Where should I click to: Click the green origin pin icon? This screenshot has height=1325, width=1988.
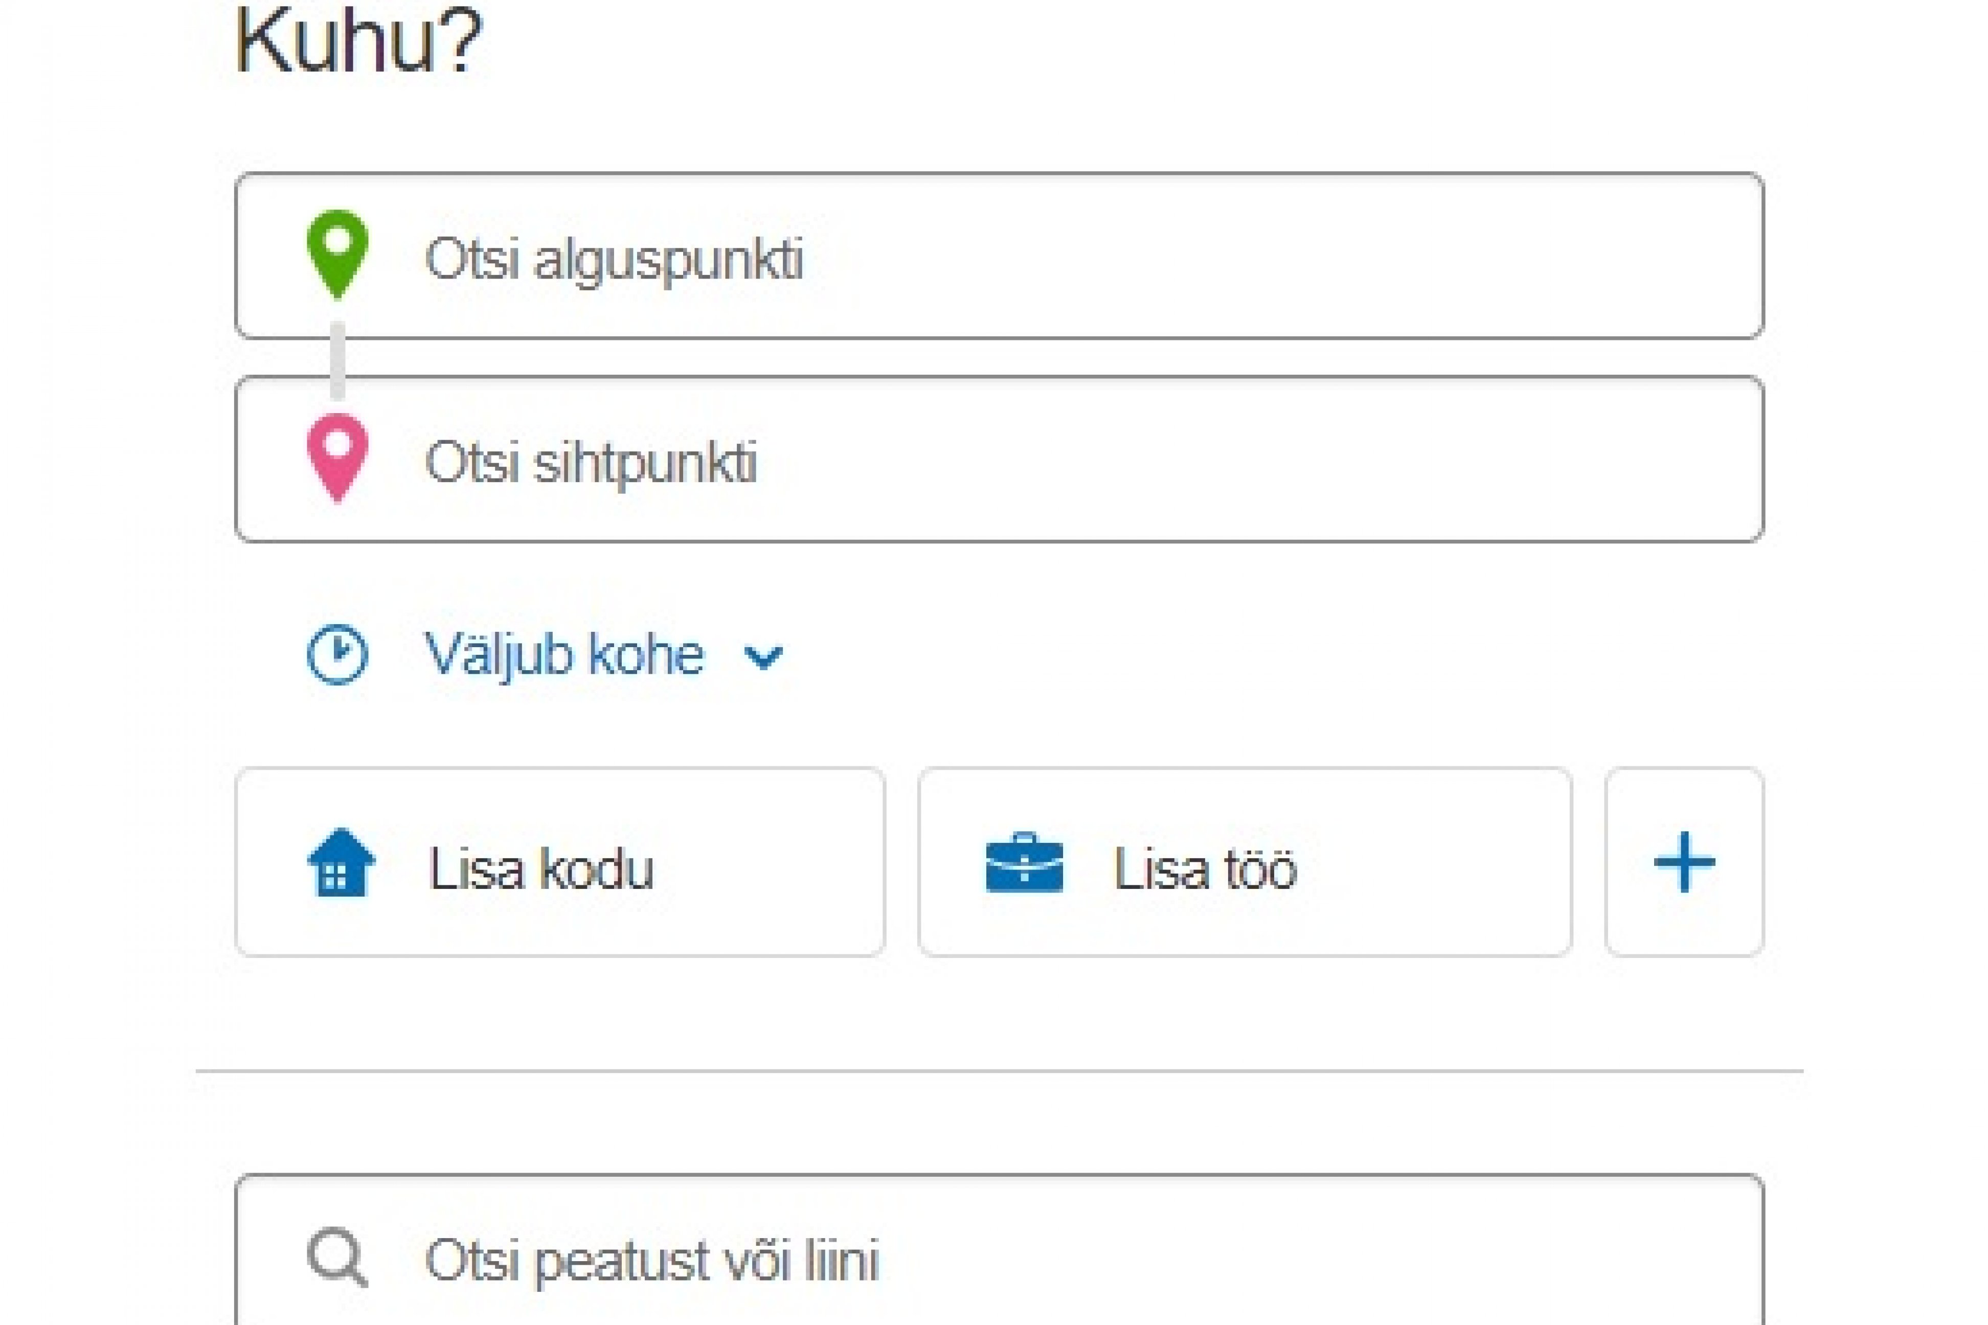pyautogui.click(x=337, y=255)
